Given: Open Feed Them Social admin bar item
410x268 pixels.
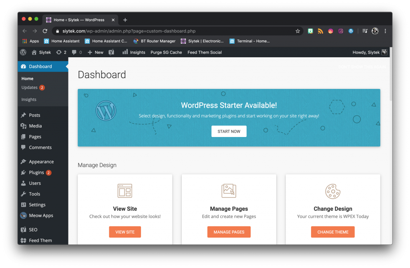Looking at the screenshot, I should 205,52.
